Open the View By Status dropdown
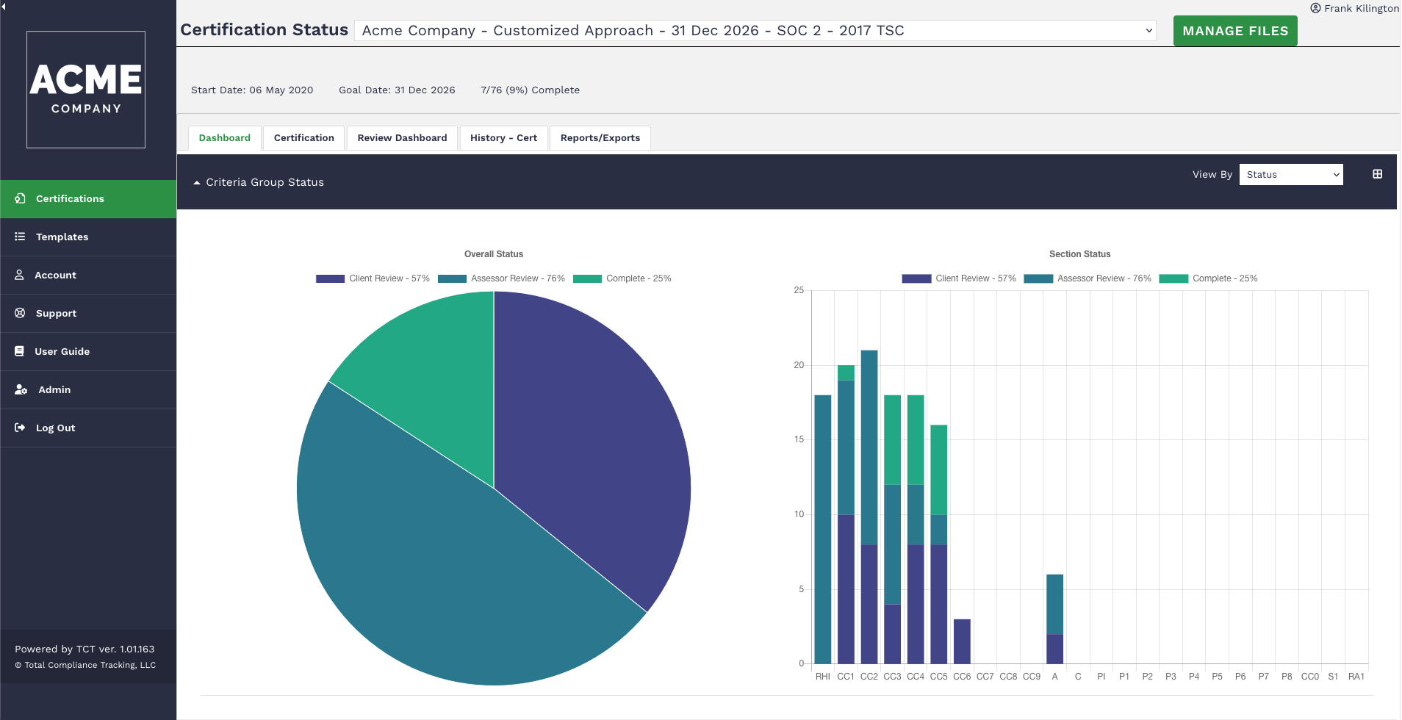 click(1290, 175)
